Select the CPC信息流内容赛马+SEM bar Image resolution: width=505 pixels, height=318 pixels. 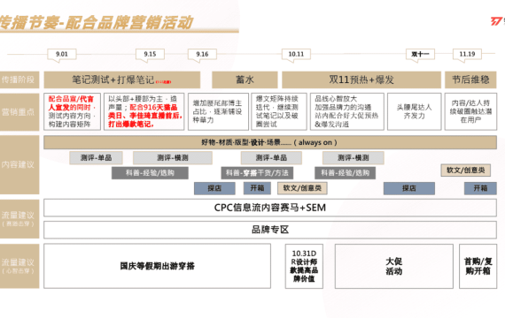click(x=270, y=208)
